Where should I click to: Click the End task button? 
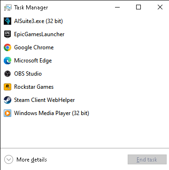[x=147, y=160]
